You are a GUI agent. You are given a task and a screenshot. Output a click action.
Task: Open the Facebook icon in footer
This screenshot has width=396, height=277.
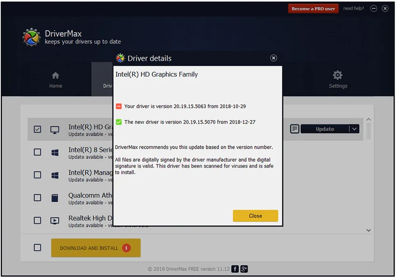click(x=235, y=269)
